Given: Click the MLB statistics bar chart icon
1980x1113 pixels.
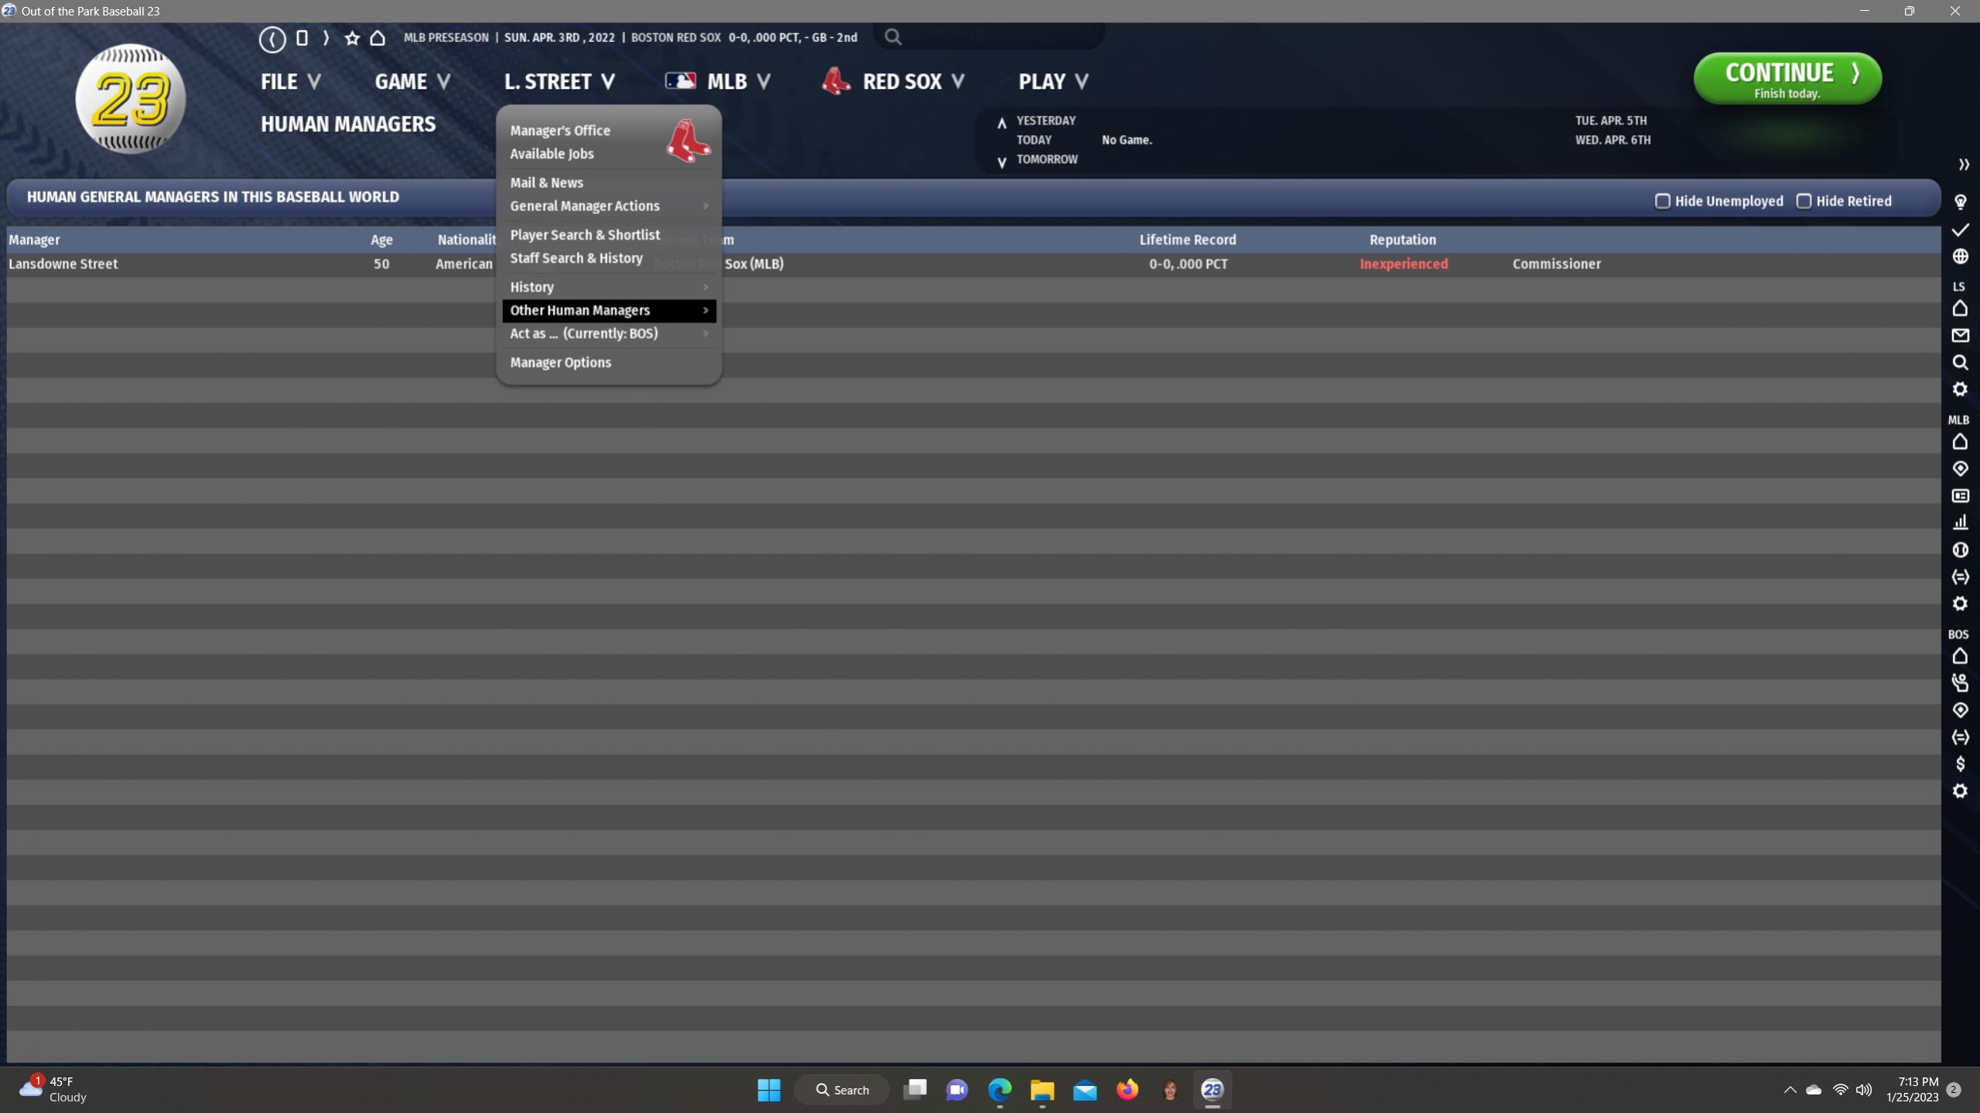Looking at the screenshot, I should (1960, 523).
